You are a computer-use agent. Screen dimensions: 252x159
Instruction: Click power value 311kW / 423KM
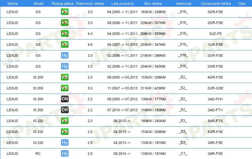click(153, 88)
